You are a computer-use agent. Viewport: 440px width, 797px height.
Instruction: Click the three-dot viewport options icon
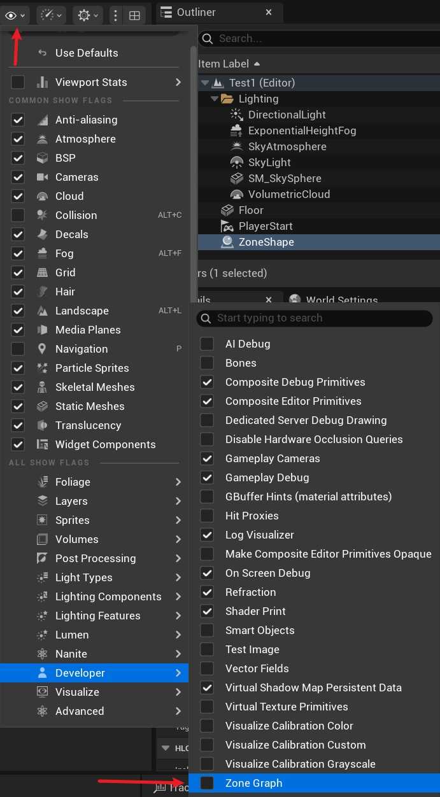115,16
